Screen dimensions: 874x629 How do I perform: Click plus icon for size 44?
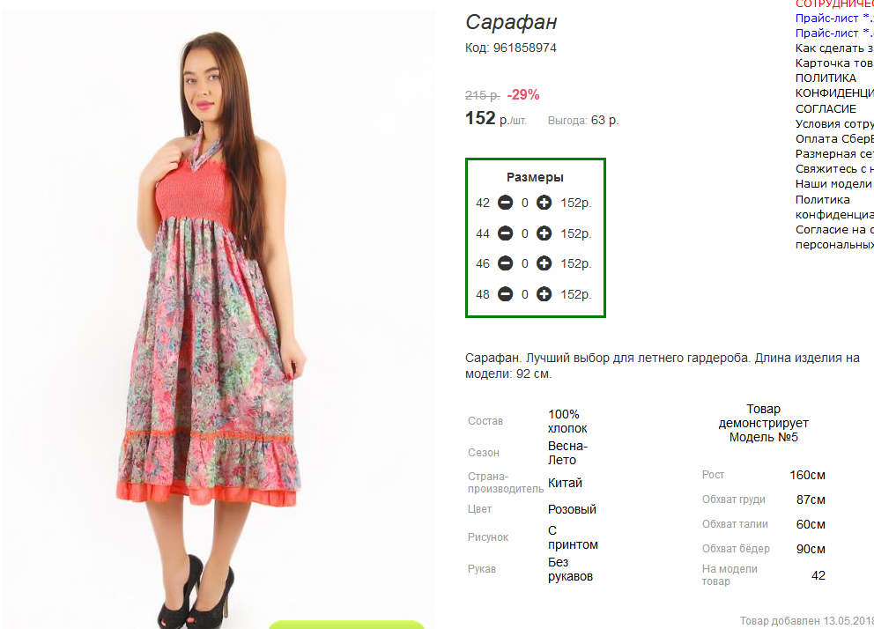tap(544, 233)
